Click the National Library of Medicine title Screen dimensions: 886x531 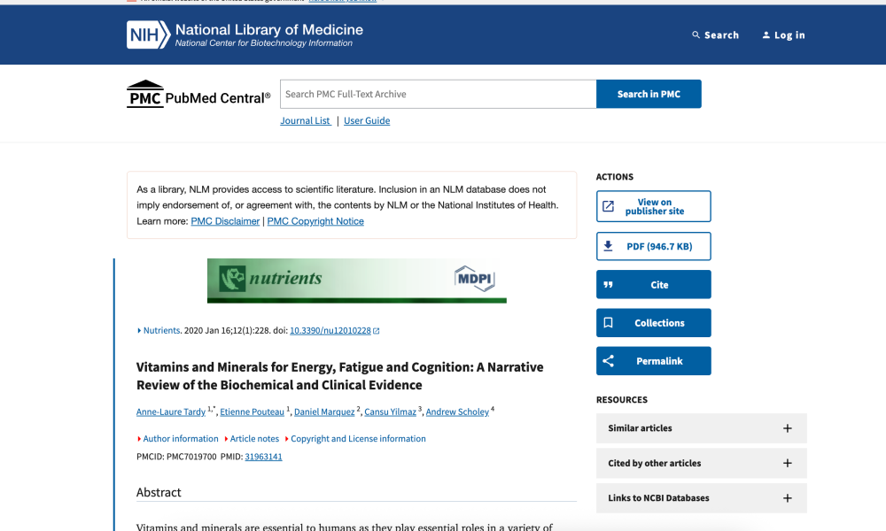coord(269,29)
